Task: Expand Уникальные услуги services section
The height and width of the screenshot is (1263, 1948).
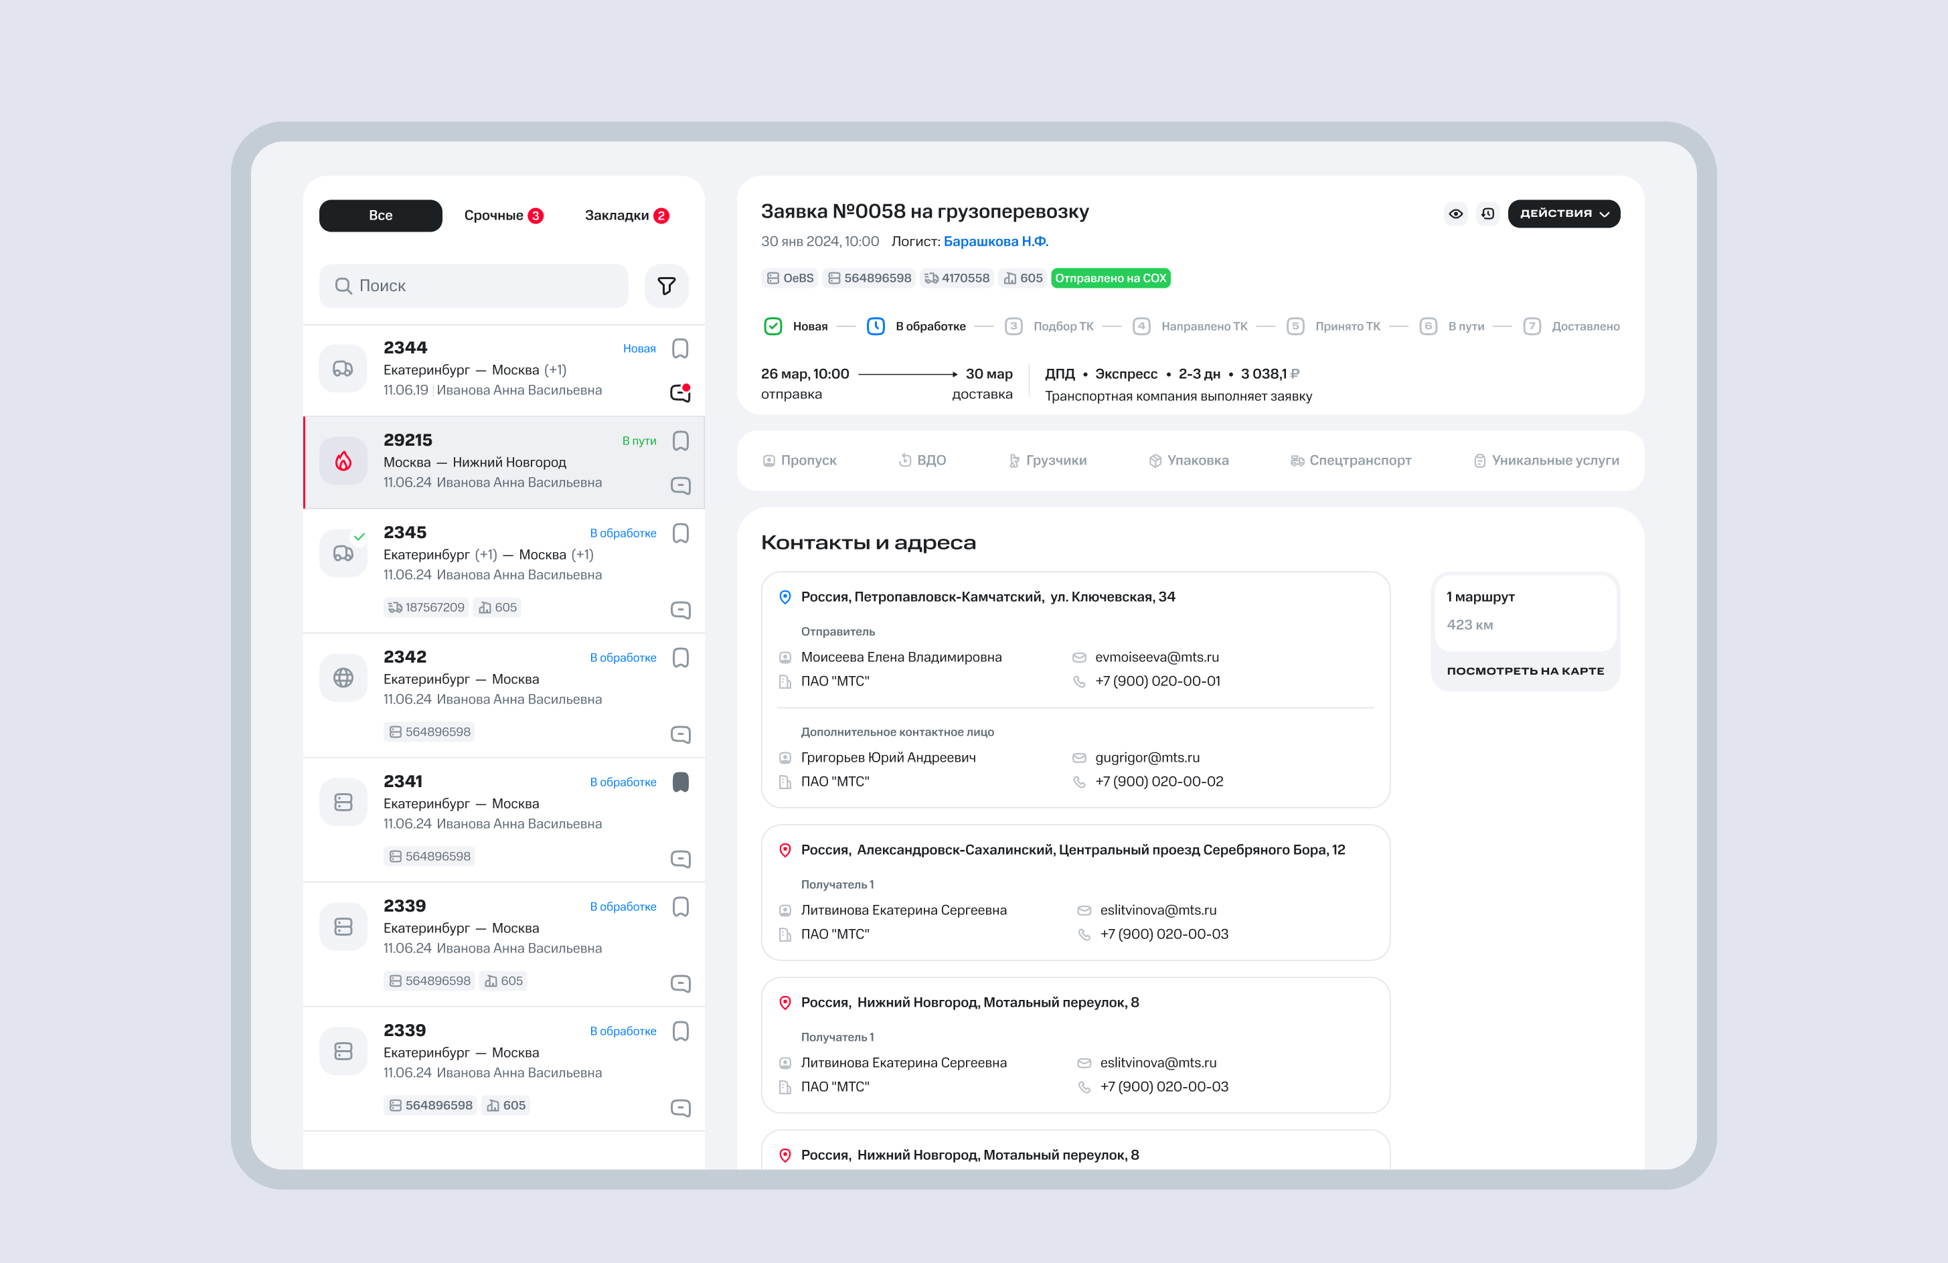Action: tap(1546, 460)
